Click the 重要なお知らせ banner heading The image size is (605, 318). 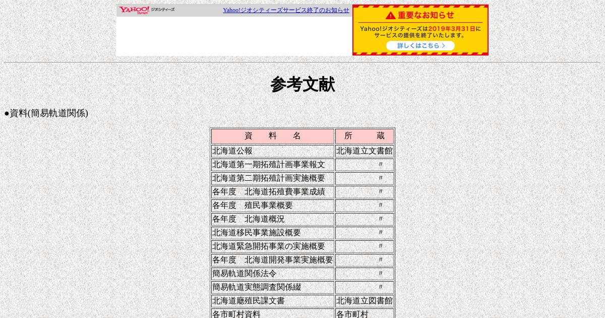point(426,16)
